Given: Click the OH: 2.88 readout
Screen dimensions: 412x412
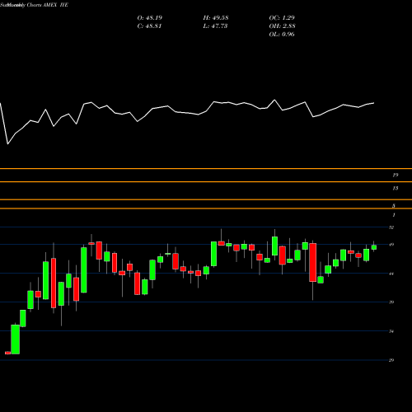Looking at the screenshot, I should tap(282, 26).
